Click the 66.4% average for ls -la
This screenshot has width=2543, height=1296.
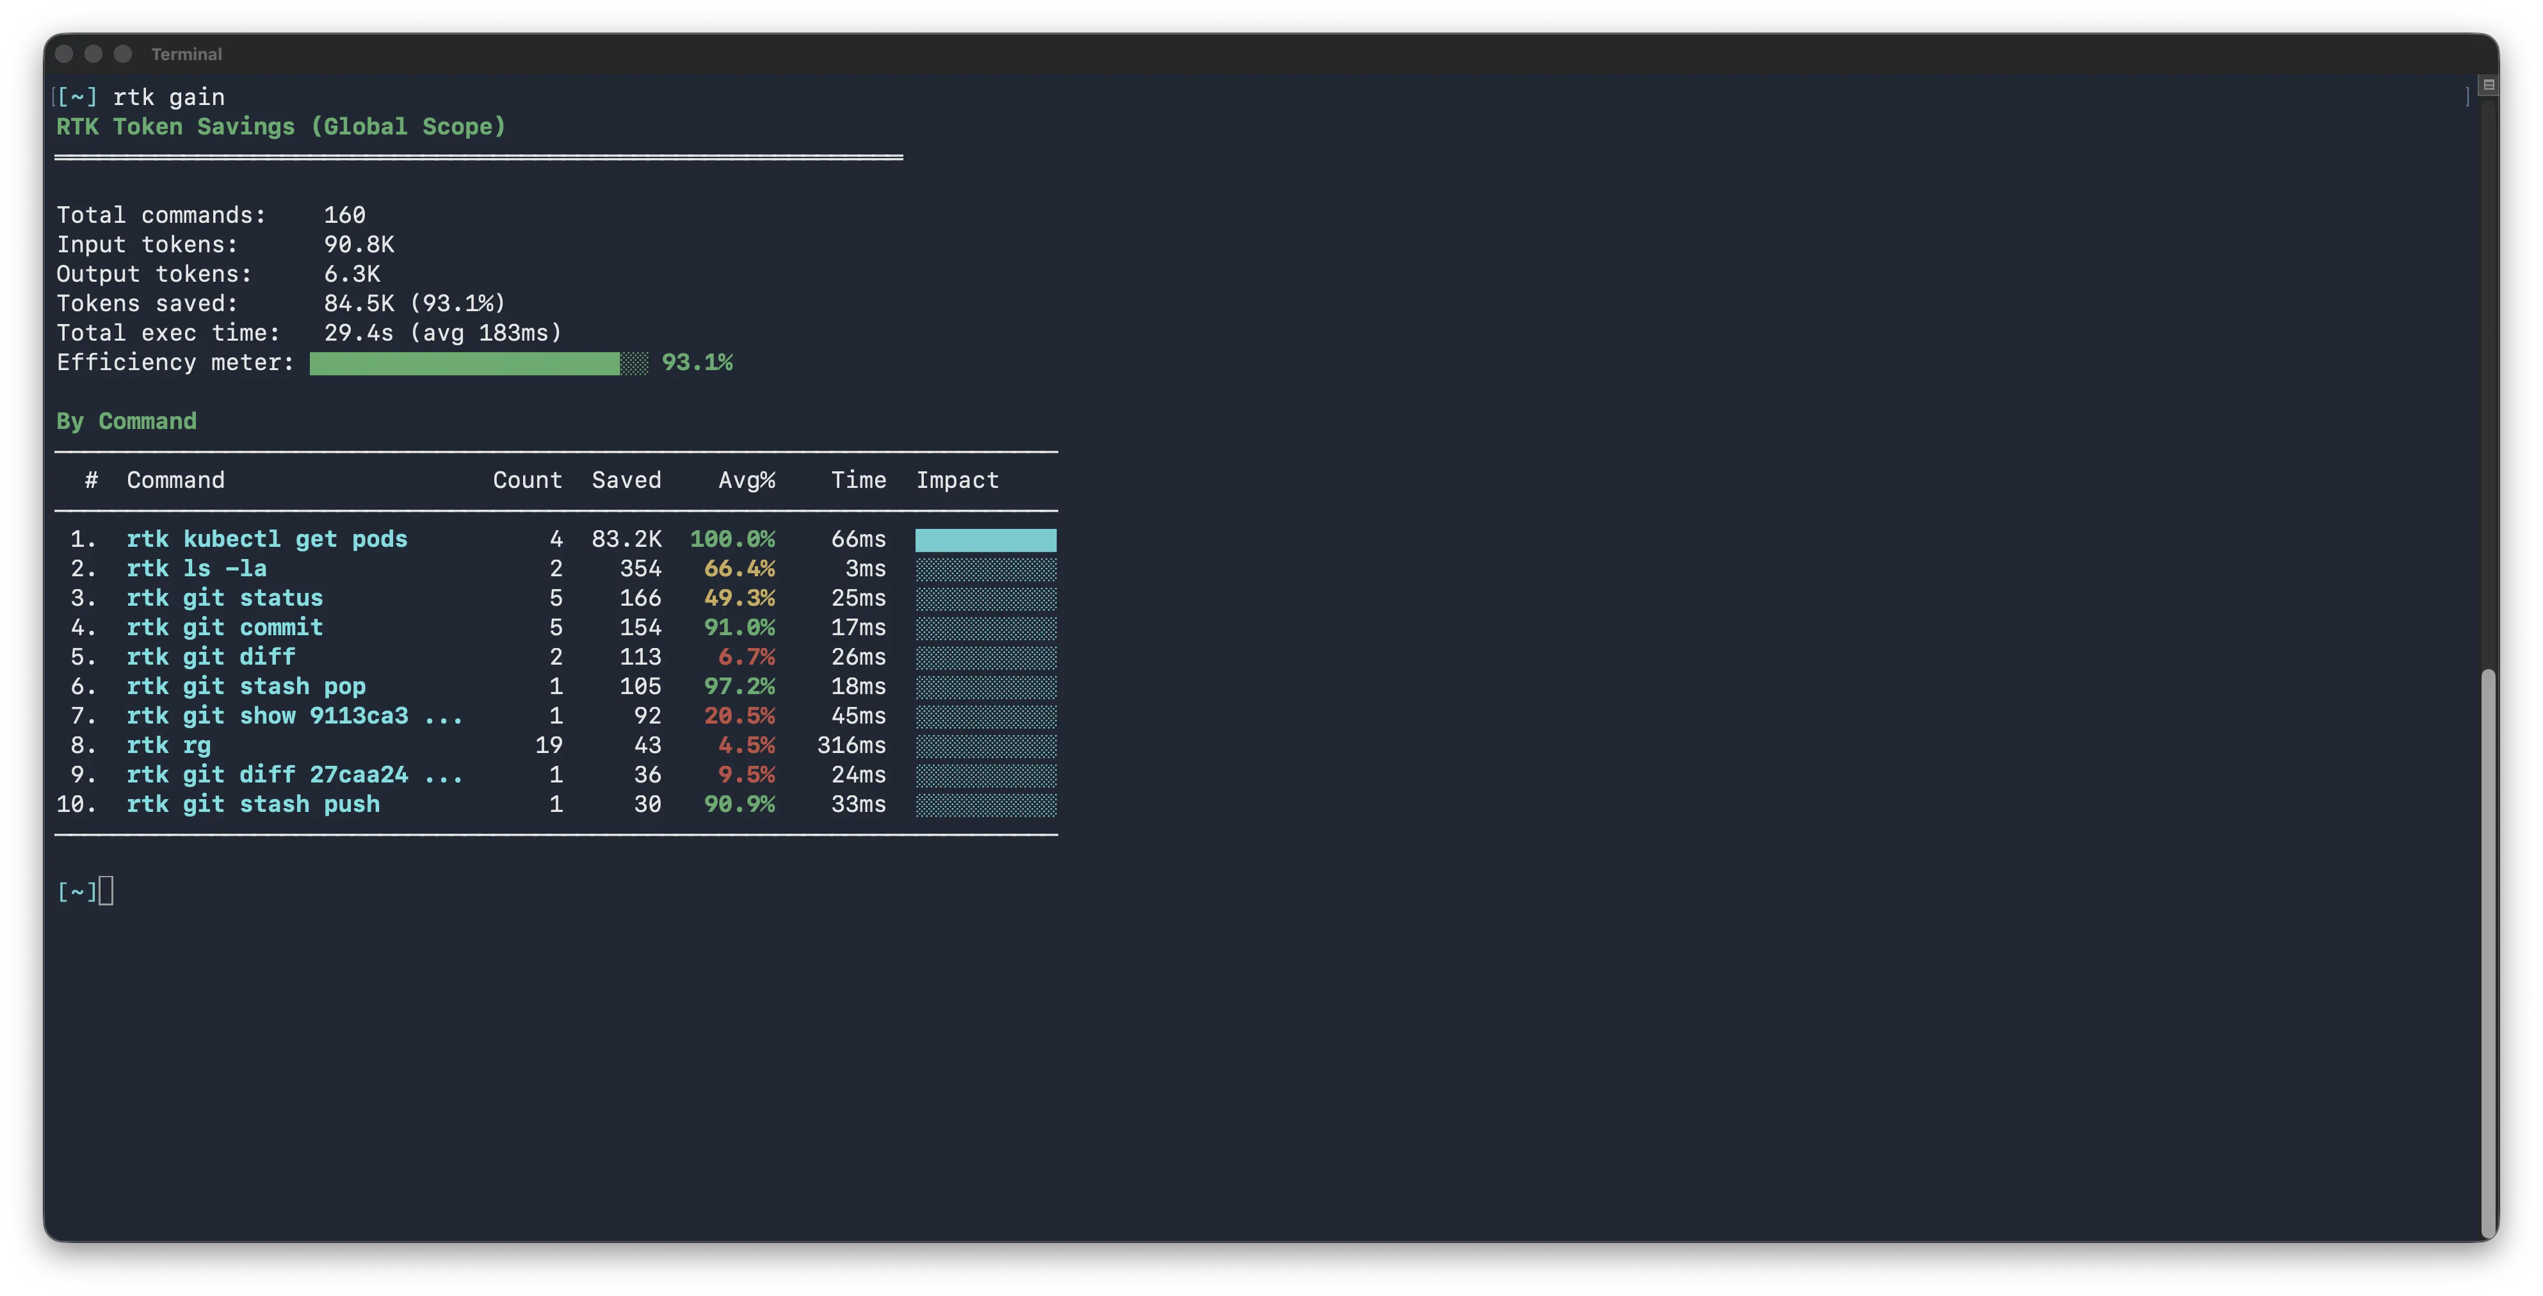pos(739,569)
